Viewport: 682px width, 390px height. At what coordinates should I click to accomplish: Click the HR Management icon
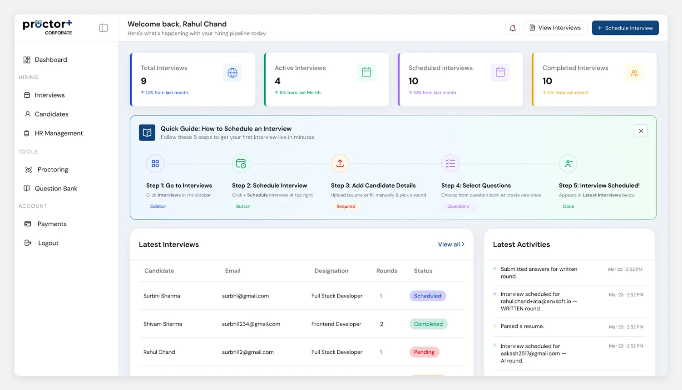point(27,133)
